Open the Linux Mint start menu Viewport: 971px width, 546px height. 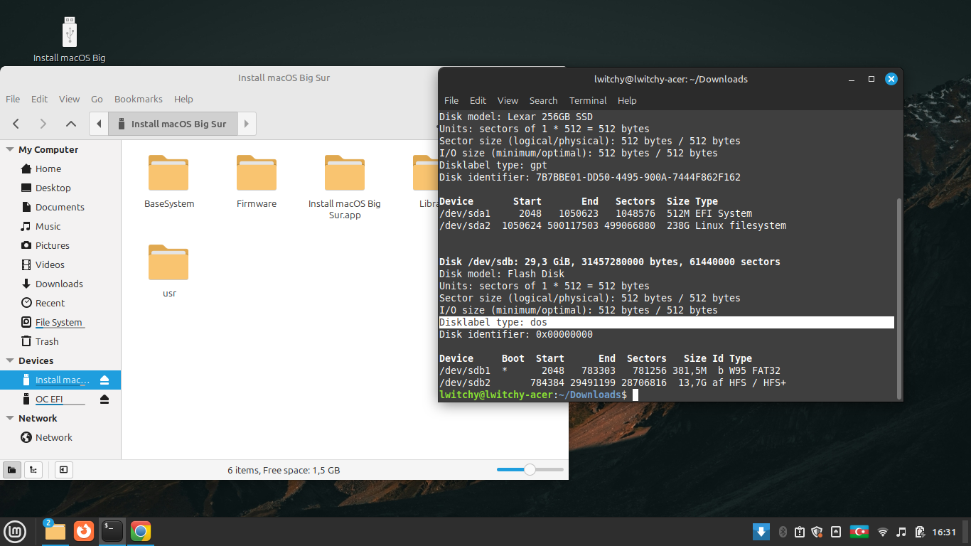15,531
